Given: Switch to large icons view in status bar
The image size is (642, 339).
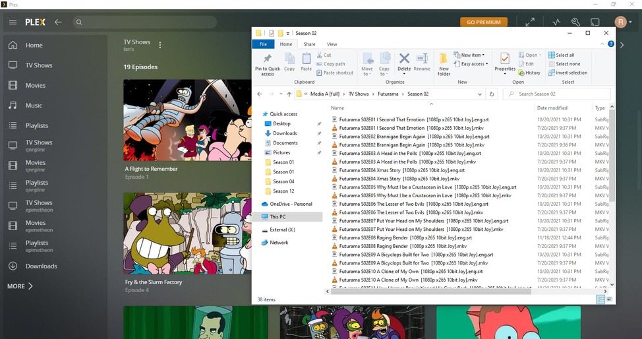Looking at the screenshot, I should 609,299.
